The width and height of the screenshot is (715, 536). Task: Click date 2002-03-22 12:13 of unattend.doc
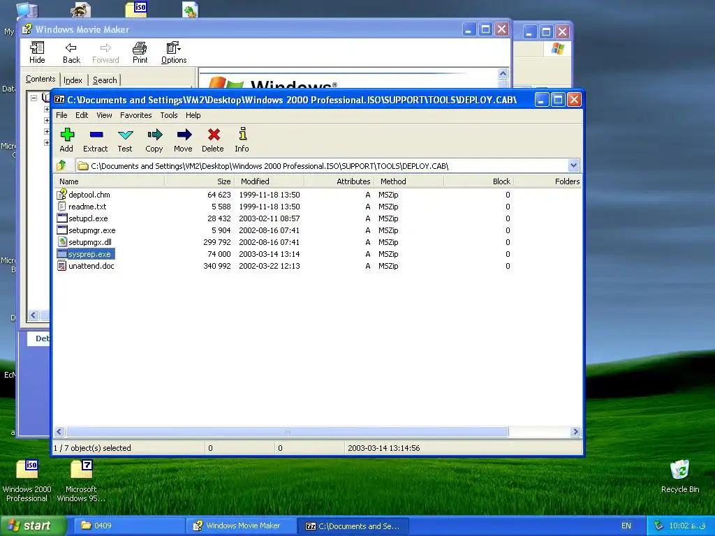(x=270, y=266)
